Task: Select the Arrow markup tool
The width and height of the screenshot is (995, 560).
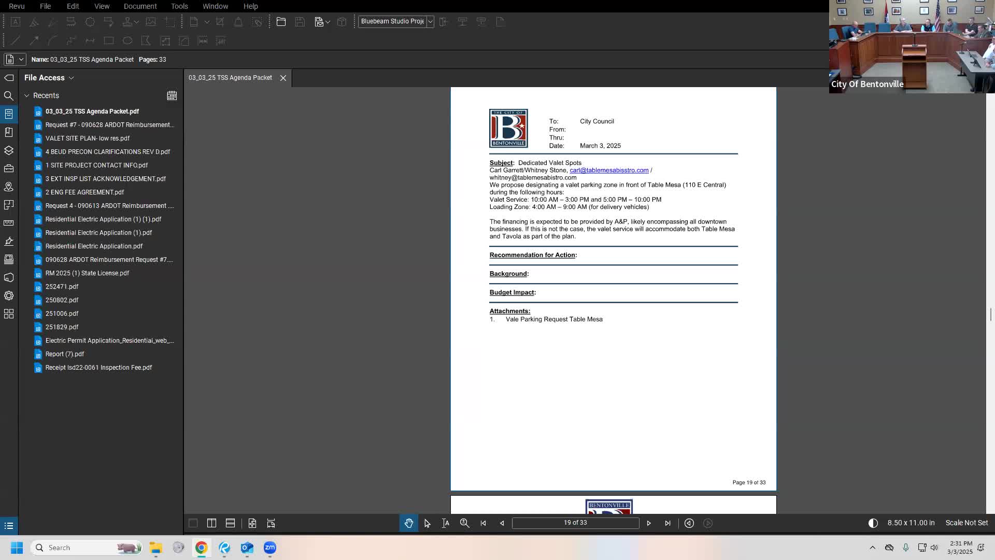Action: [x=34, y=40]
